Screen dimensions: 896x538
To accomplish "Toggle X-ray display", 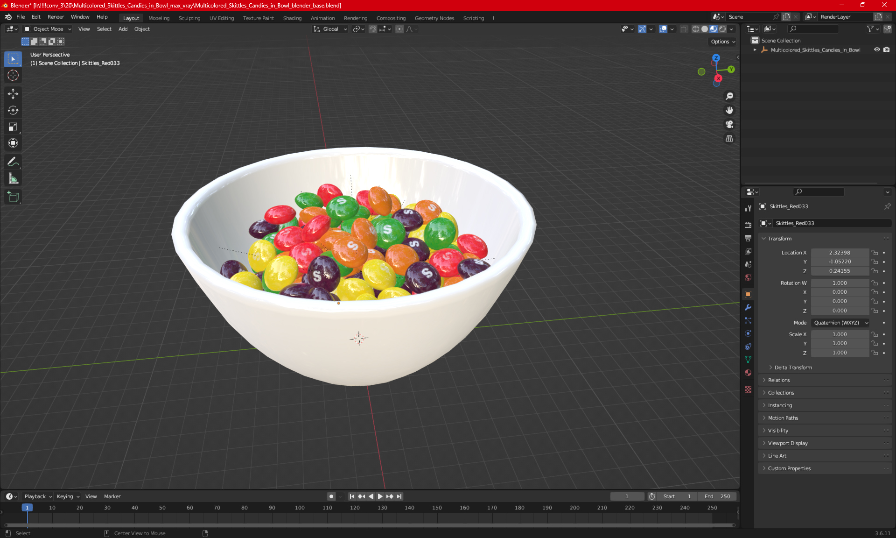I will tap(684, 29).
